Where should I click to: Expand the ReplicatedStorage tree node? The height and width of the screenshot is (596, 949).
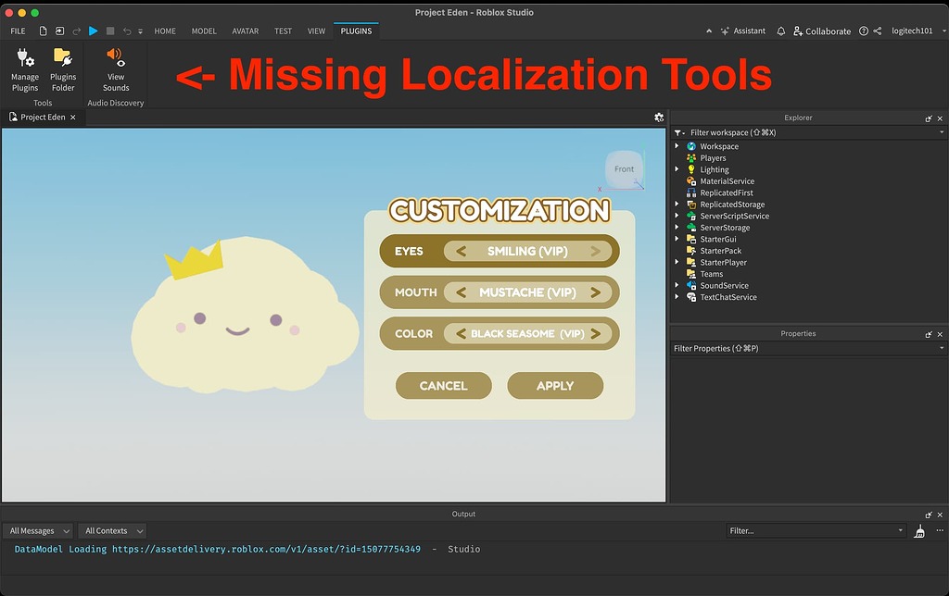(677, 205)
